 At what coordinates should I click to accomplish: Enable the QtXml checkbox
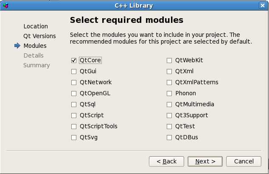point(169,72)
